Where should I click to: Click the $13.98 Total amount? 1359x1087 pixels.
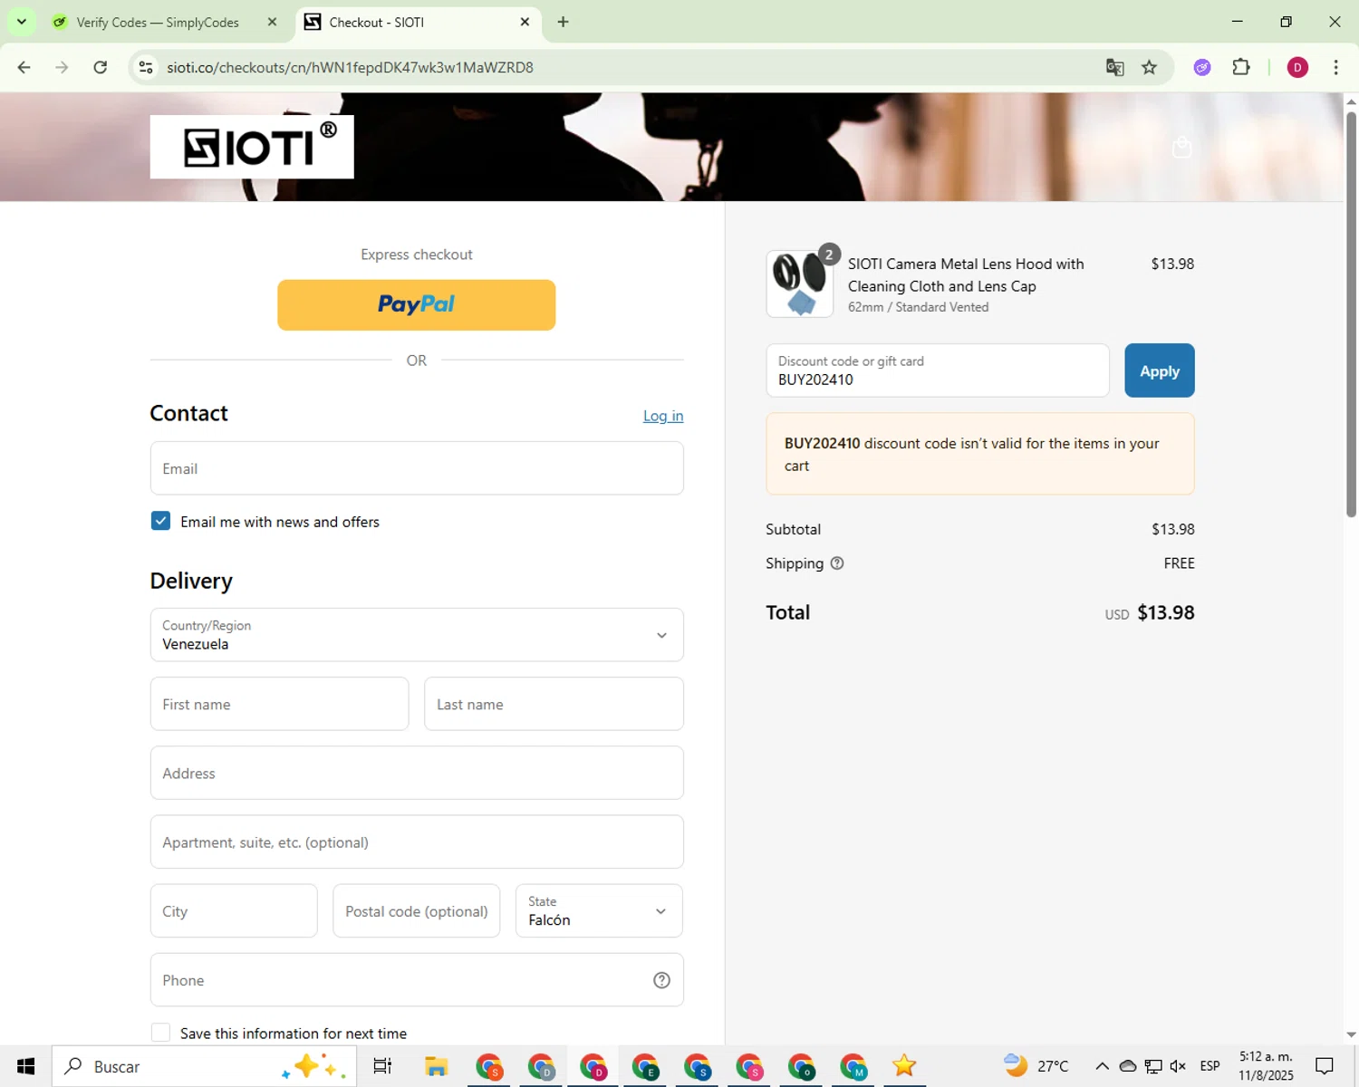pyautogui.click(x=1166, y=613)
